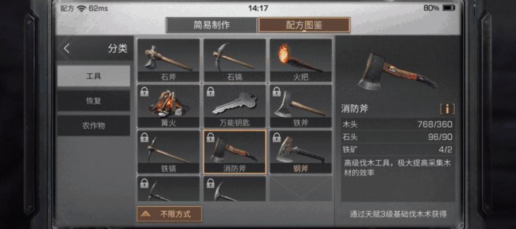This screenshot has height=229, width=516.
Task: Click the fire axe preview image
Action: 397,71
